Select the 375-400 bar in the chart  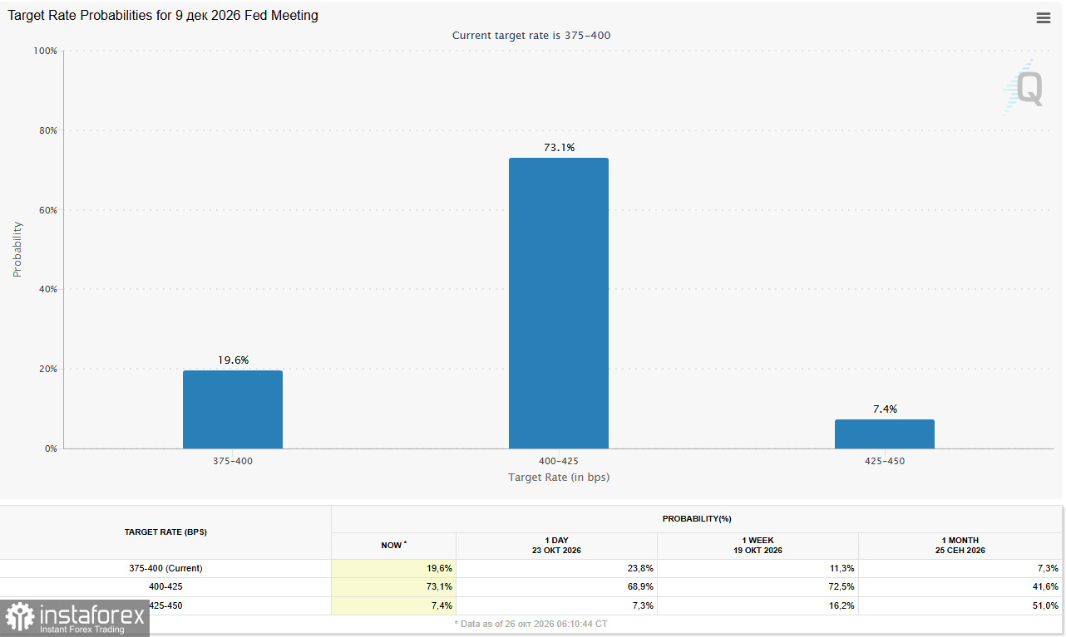pos(233,409)
